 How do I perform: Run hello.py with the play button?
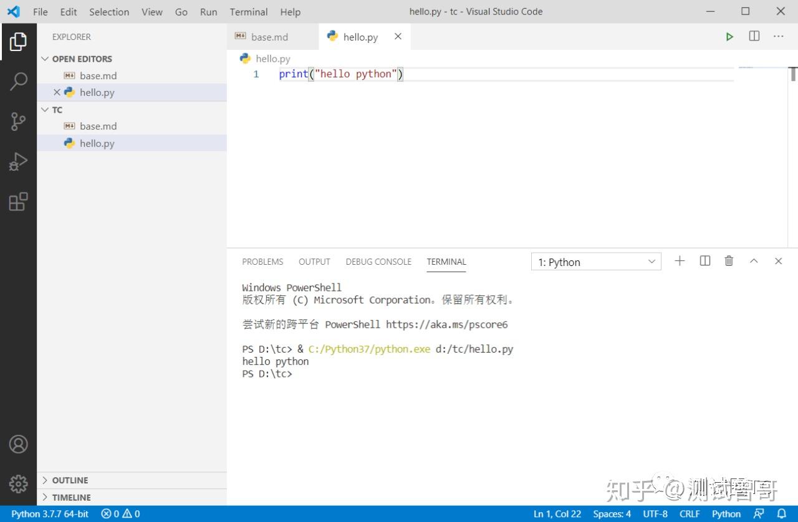[x=729, y=36]
